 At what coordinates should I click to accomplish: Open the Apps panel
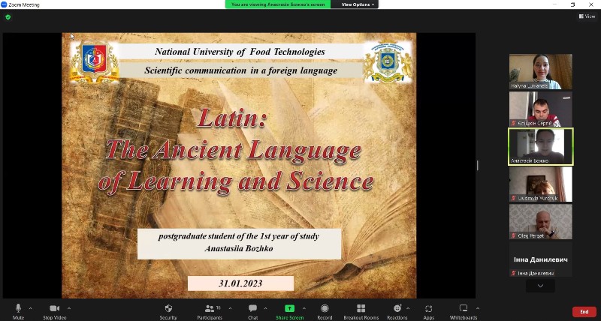coord(428,310)
